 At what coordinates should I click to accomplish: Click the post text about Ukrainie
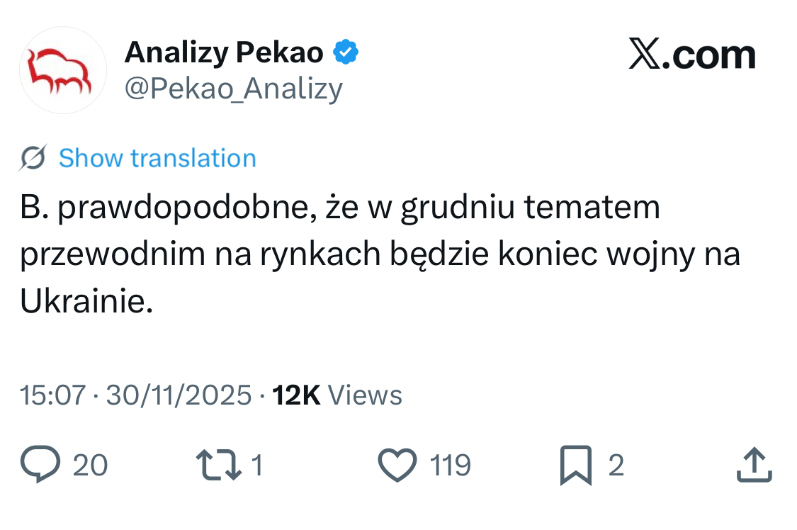click(x=86, y=303)
